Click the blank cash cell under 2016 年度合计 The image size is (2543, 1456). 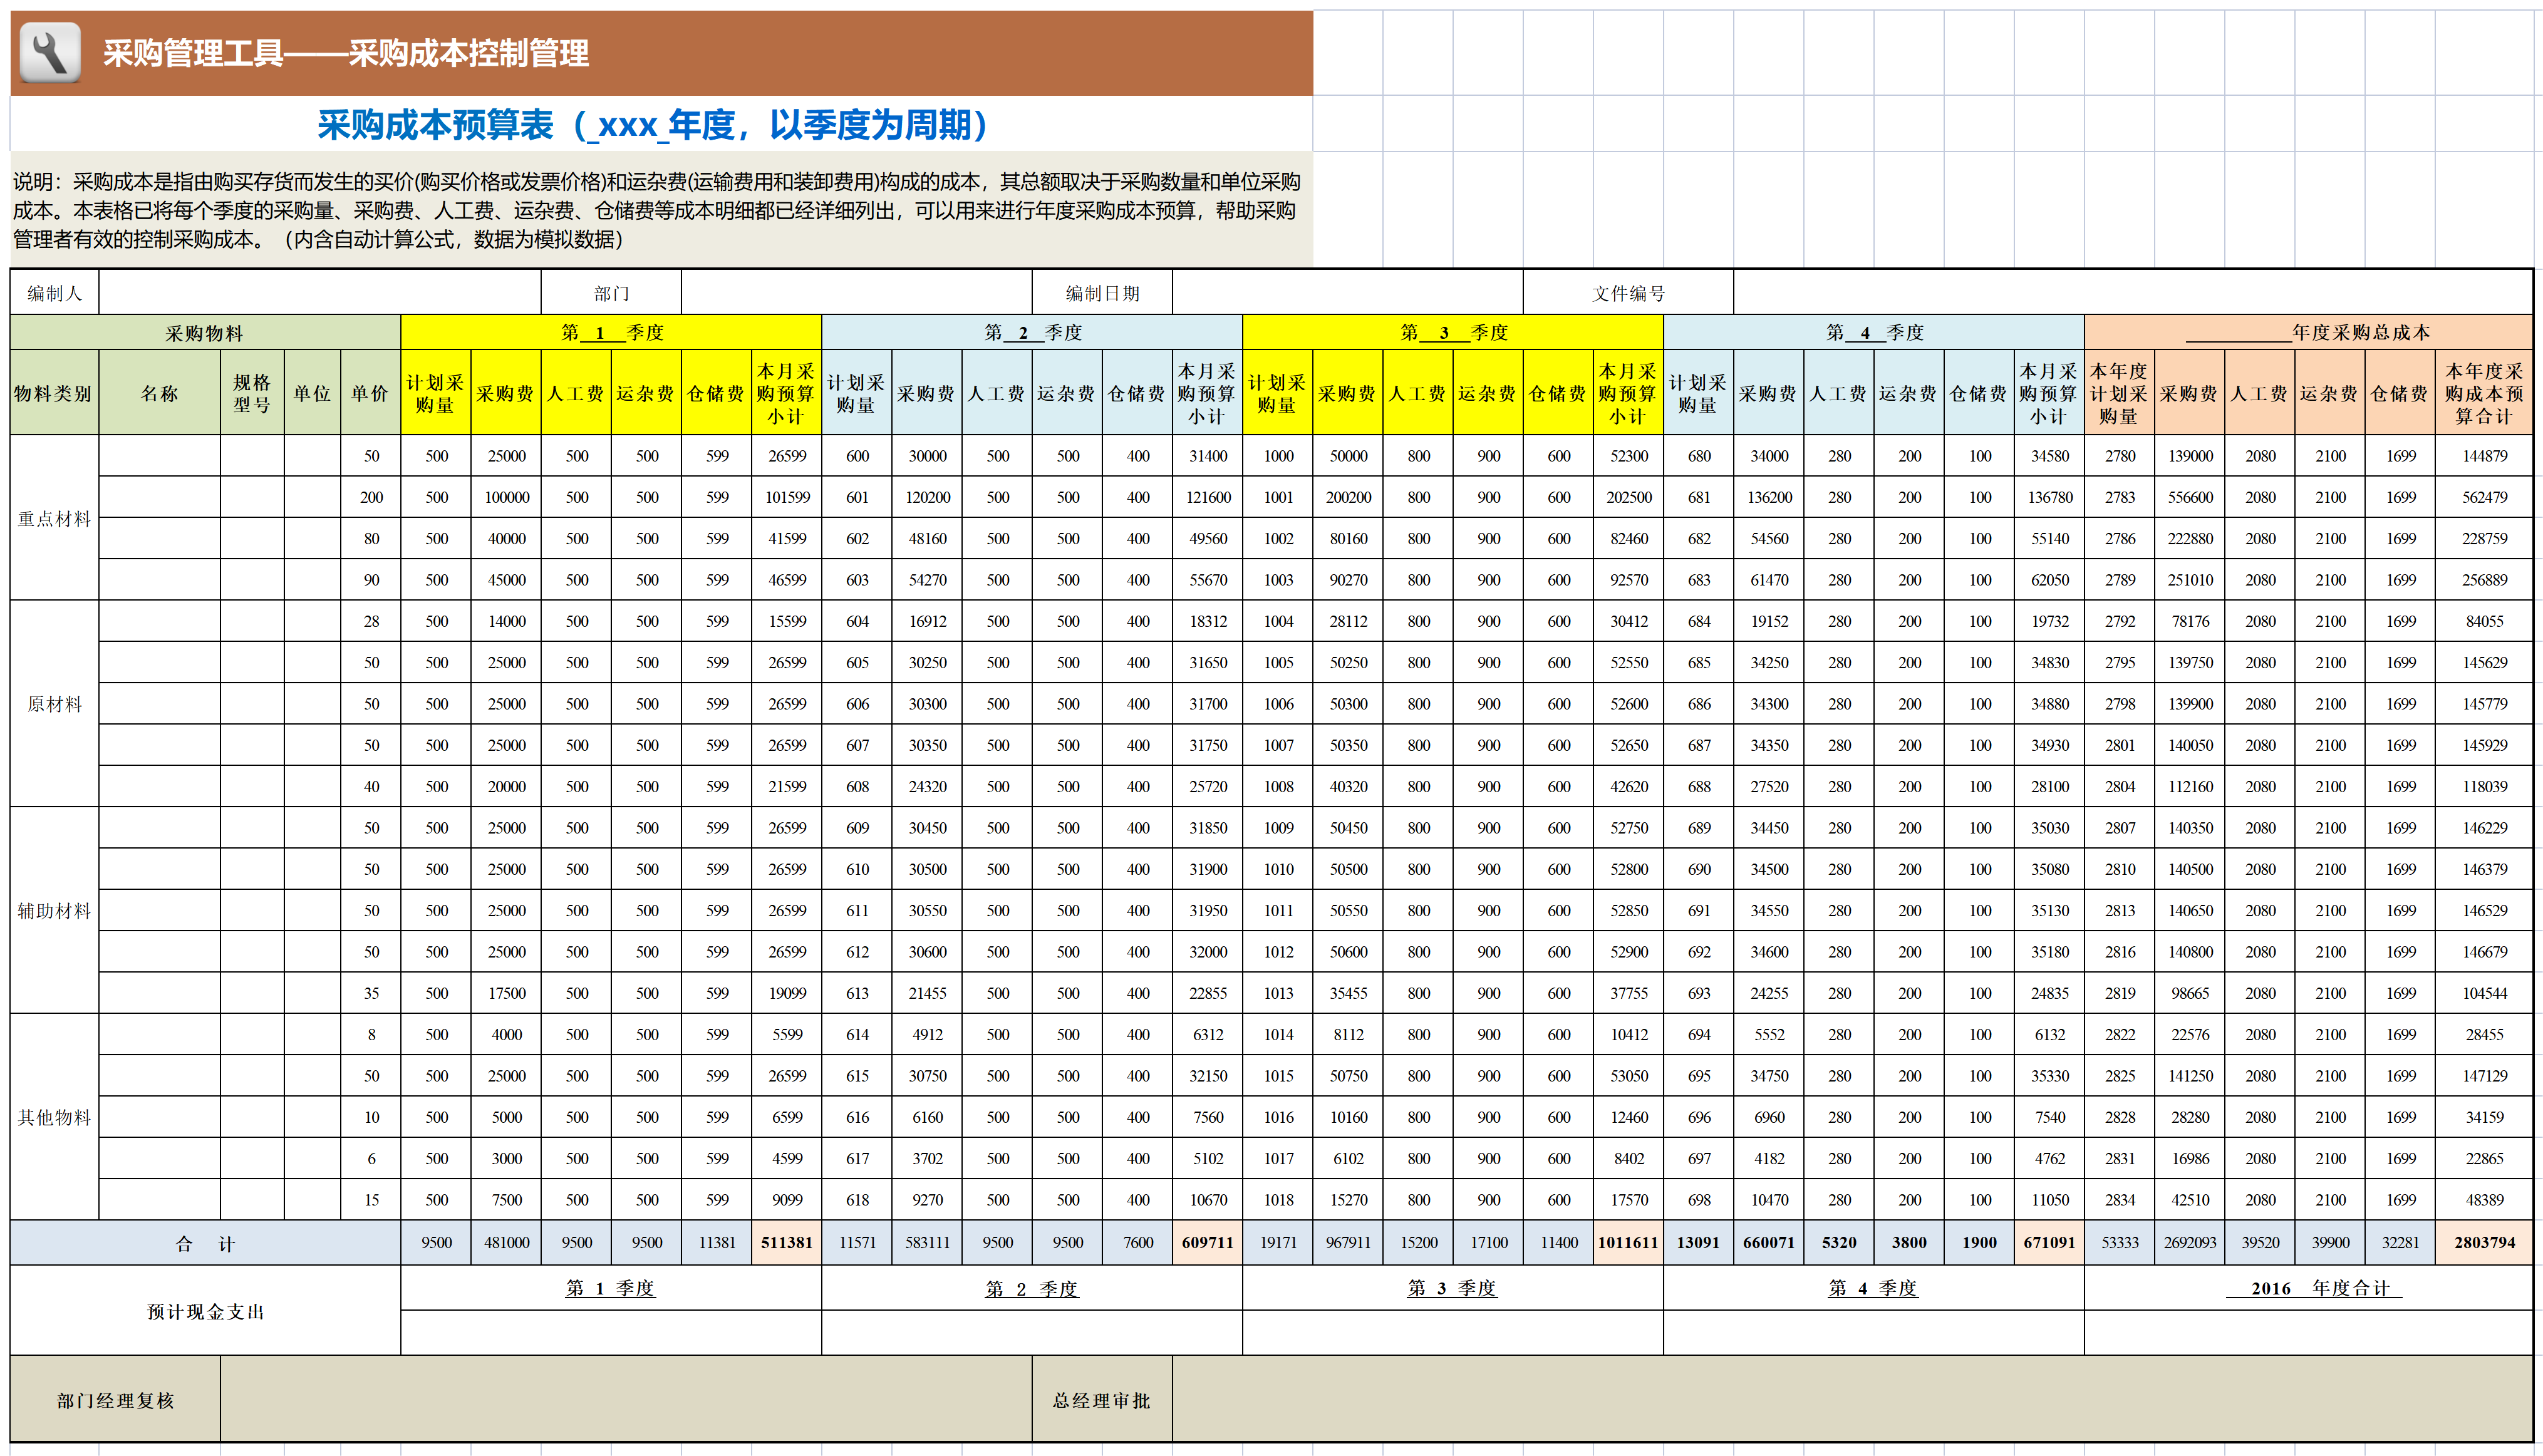tap(2308, 1333)
